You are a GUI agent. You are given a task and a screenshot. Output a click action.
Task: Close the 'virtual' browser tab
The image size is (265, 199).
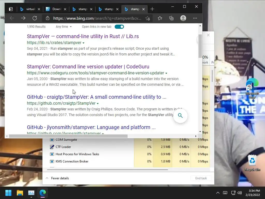pyautogui.click(x=39, y=9)
